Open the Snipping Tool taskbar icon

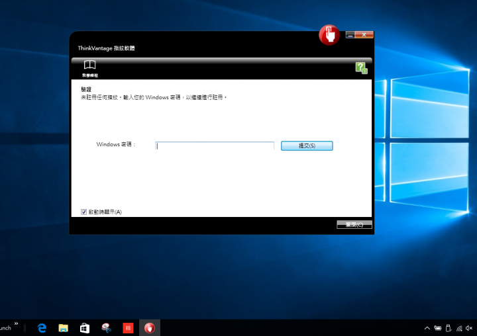106,328
